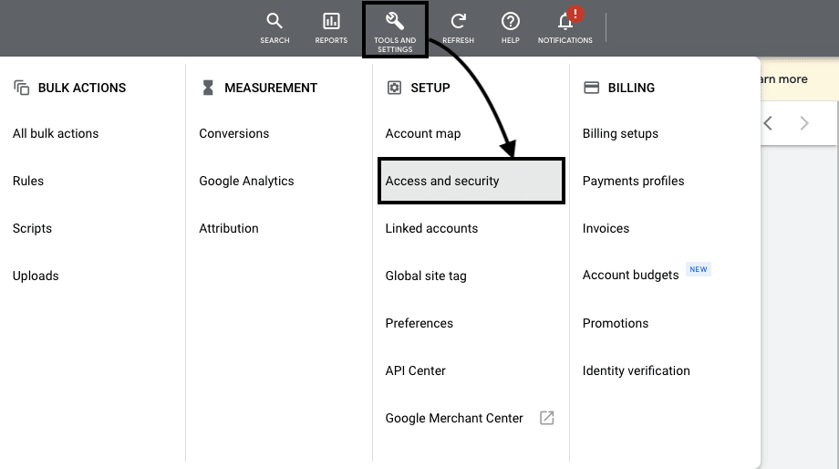
Task: Open Linked accounts
Action: [x=431, y=229]
